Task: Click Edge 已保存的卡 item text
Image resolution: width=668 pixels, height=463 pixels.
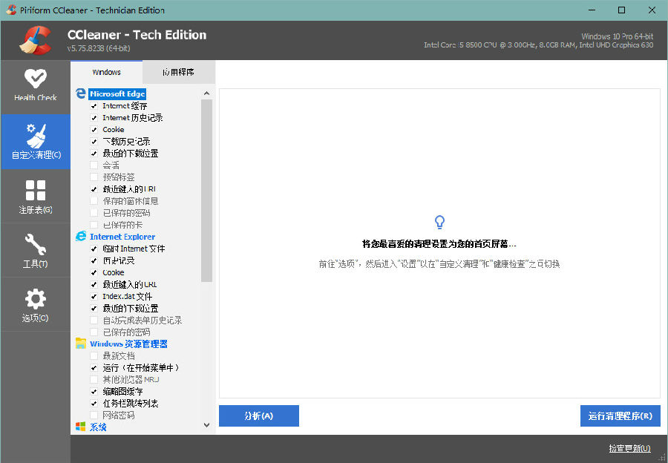Action: (122, 225)
